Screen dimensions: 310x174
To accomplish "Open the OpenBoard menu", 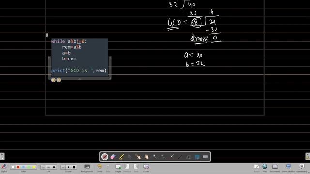I will (302, 168).
